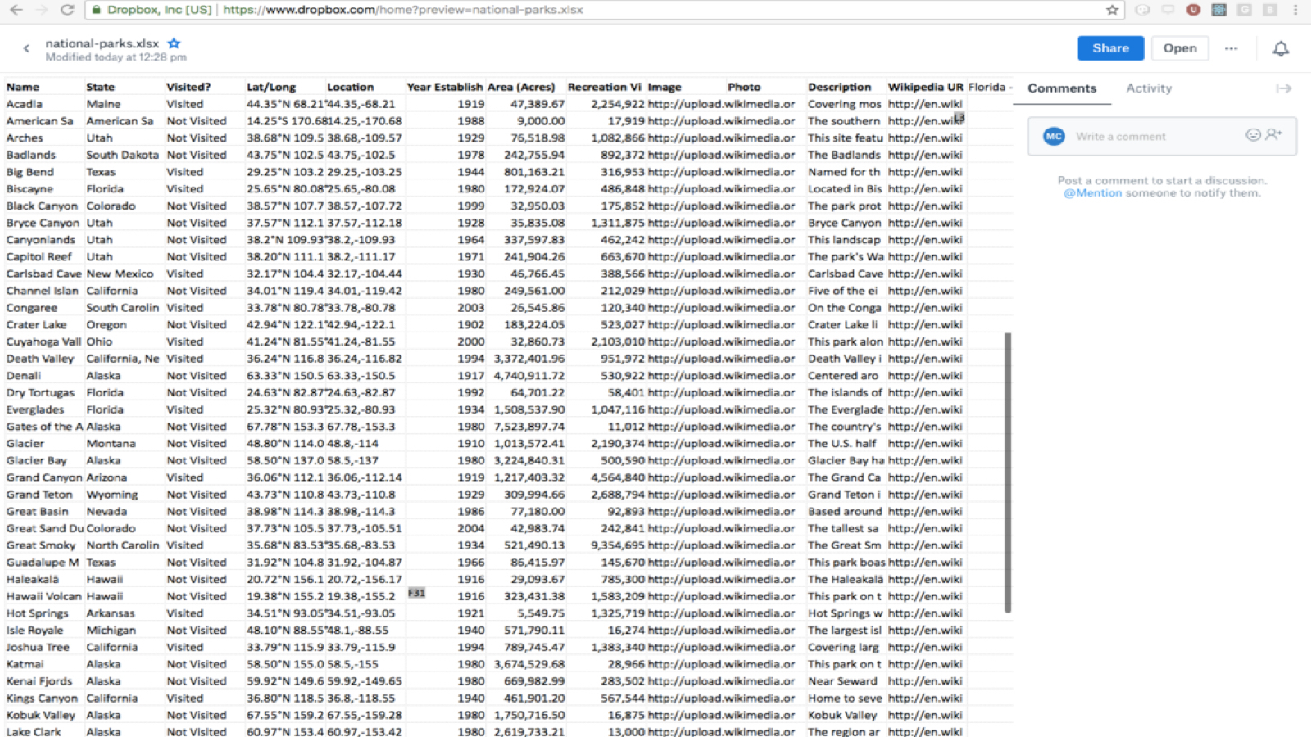Switch to the Comments tab

pos(1062,88)
